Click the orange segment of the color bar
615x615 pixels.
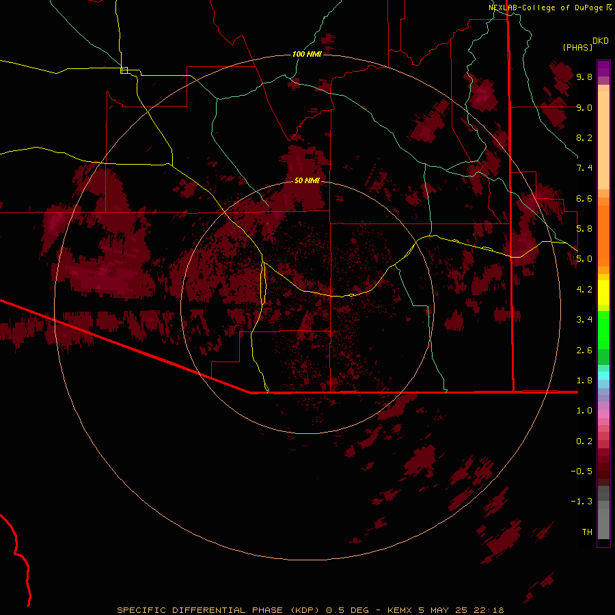[603, 236]
